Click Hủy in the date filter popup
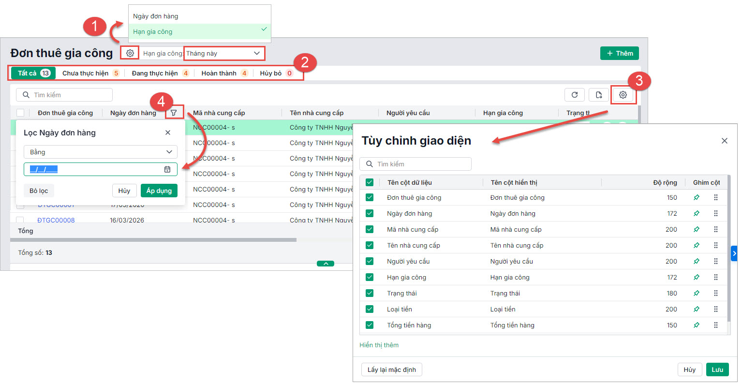 [x=124, y=191]
